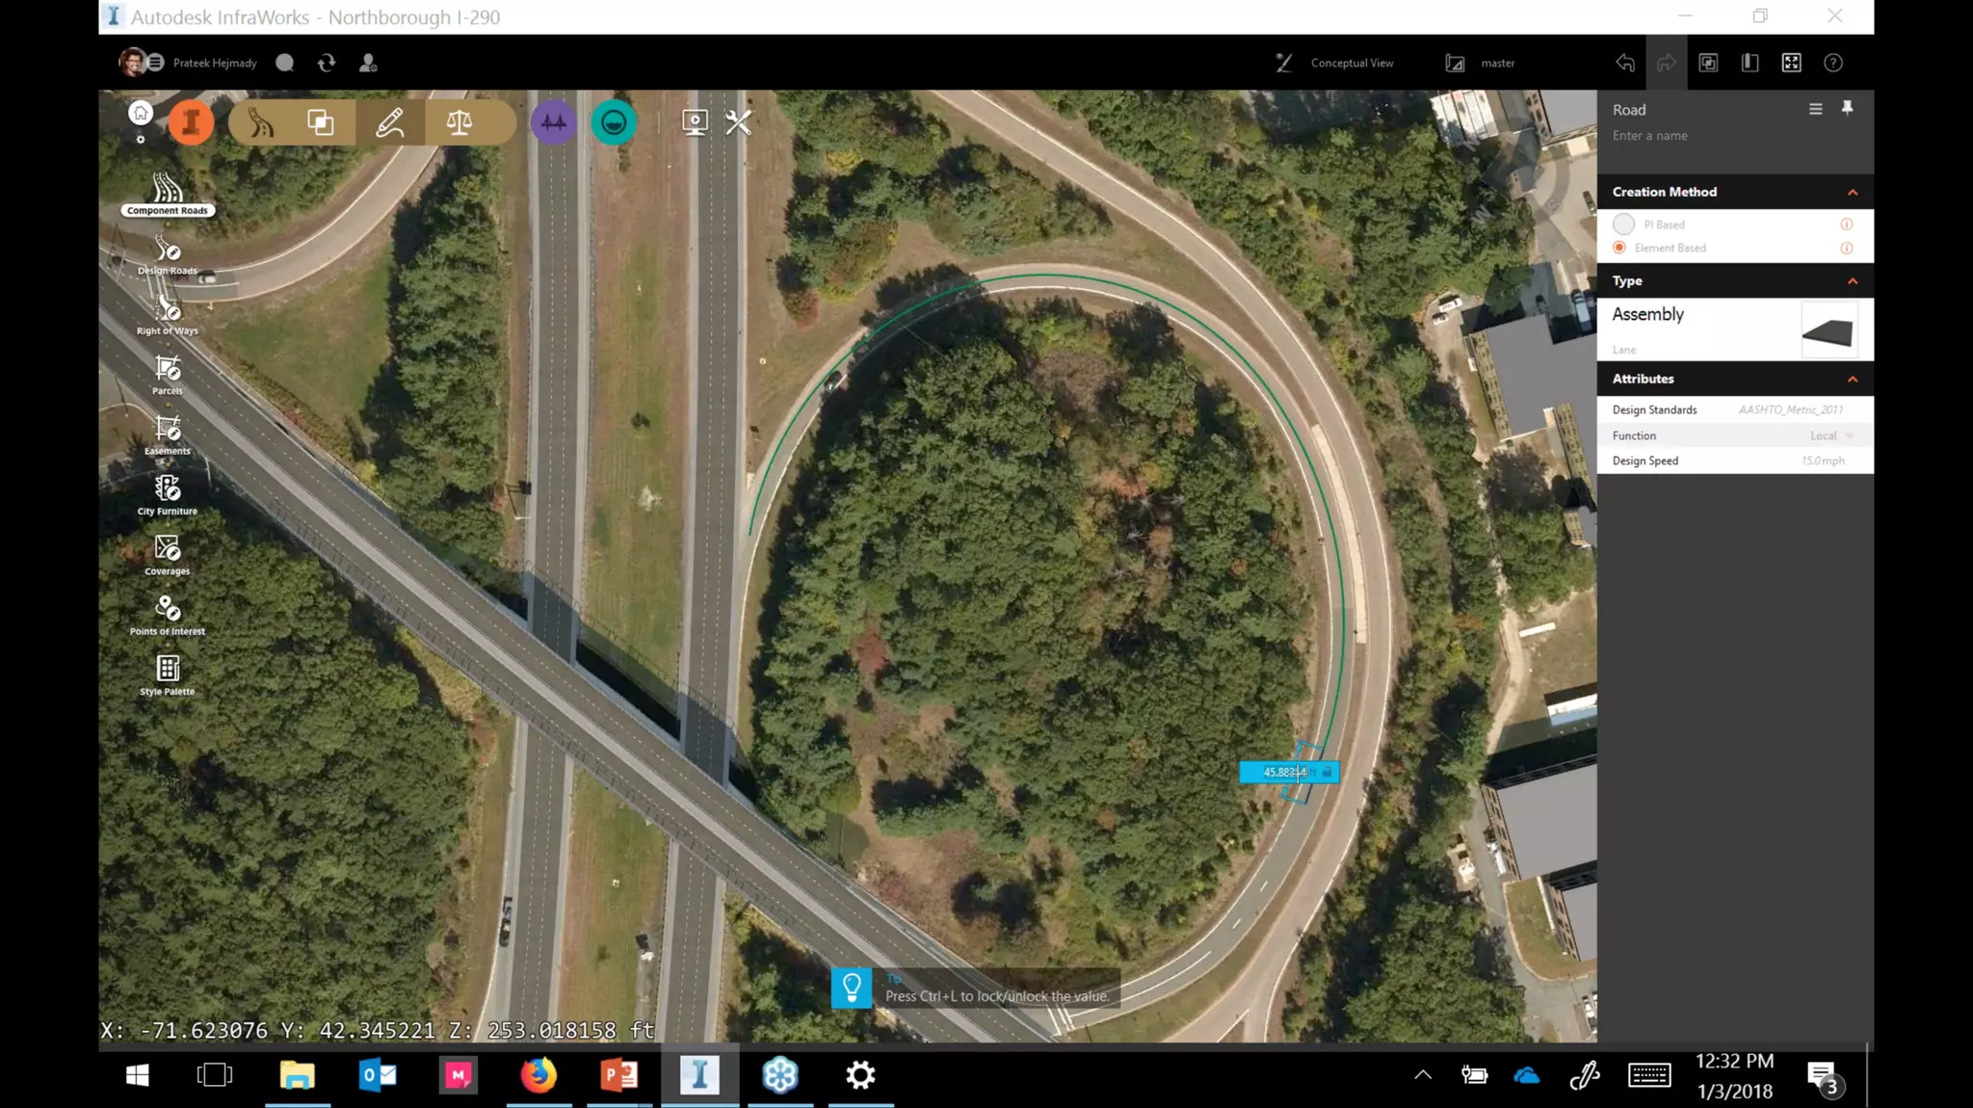Open File Explorer from the taskbar

[x=297, y=1074]
